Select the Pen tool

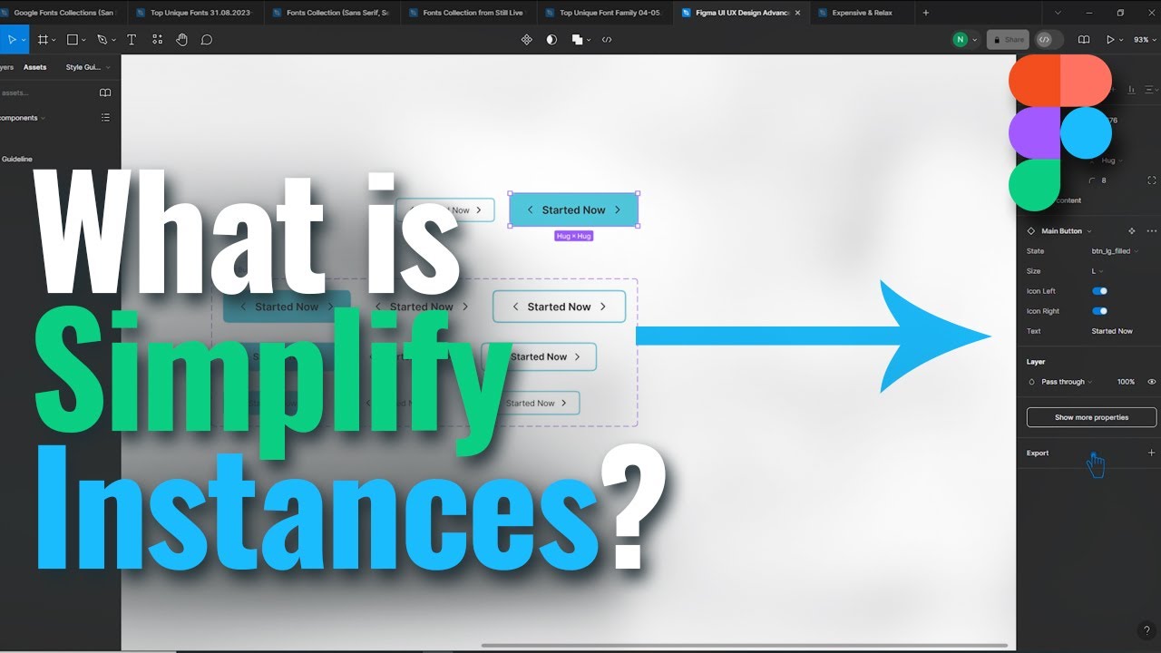coord(102,39)
